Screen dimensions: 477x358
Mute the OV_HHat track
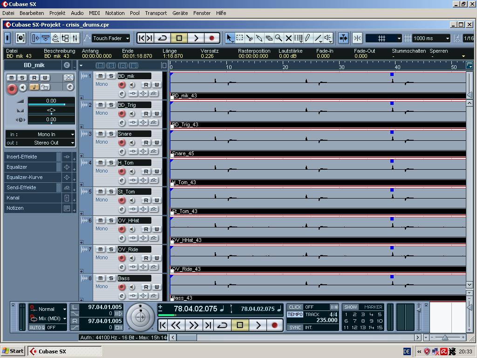coord(101,220)
